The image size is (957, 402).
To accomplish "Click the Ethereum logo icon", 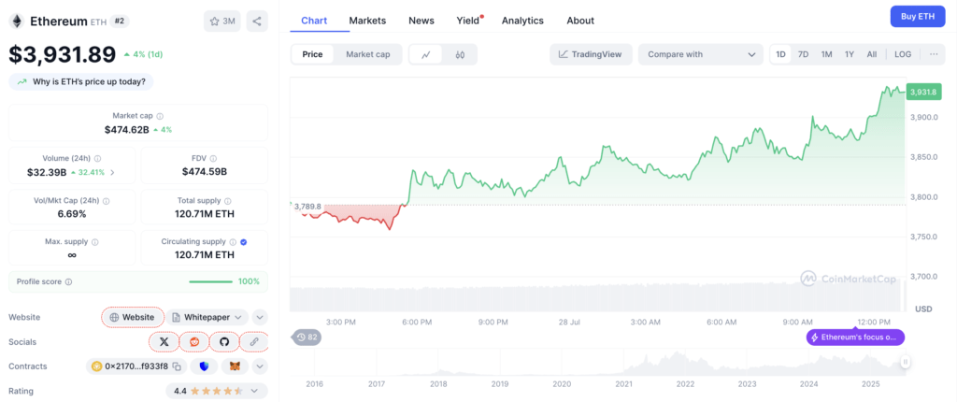I will click(17, 22).
